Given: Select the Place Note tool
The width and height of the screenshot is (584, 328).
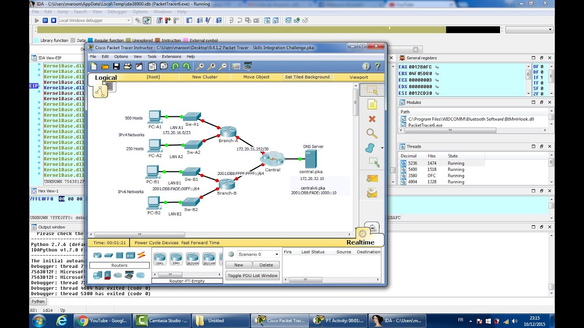Looking at the screenshot, I should click(x=372, y=104).
